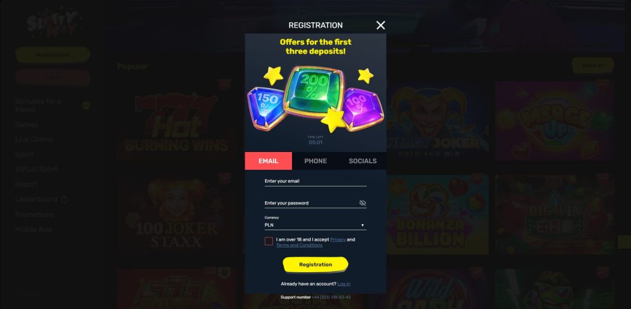Viewport: 631px width, 309px height.
Task: Focus the Enter your password field
Action: pos(311,203)
